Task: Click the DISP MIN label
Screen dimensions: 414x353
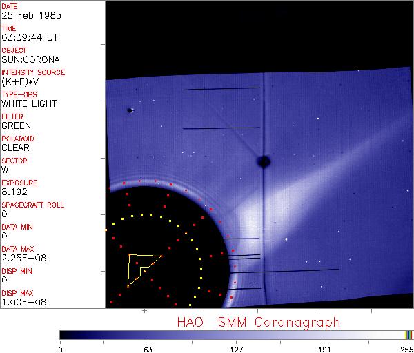Action: click(17, 271)
